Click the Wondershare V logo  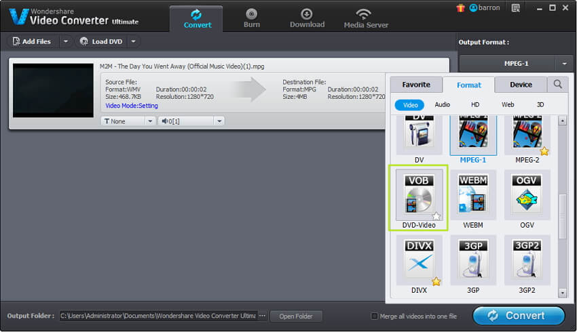point(18,16)
